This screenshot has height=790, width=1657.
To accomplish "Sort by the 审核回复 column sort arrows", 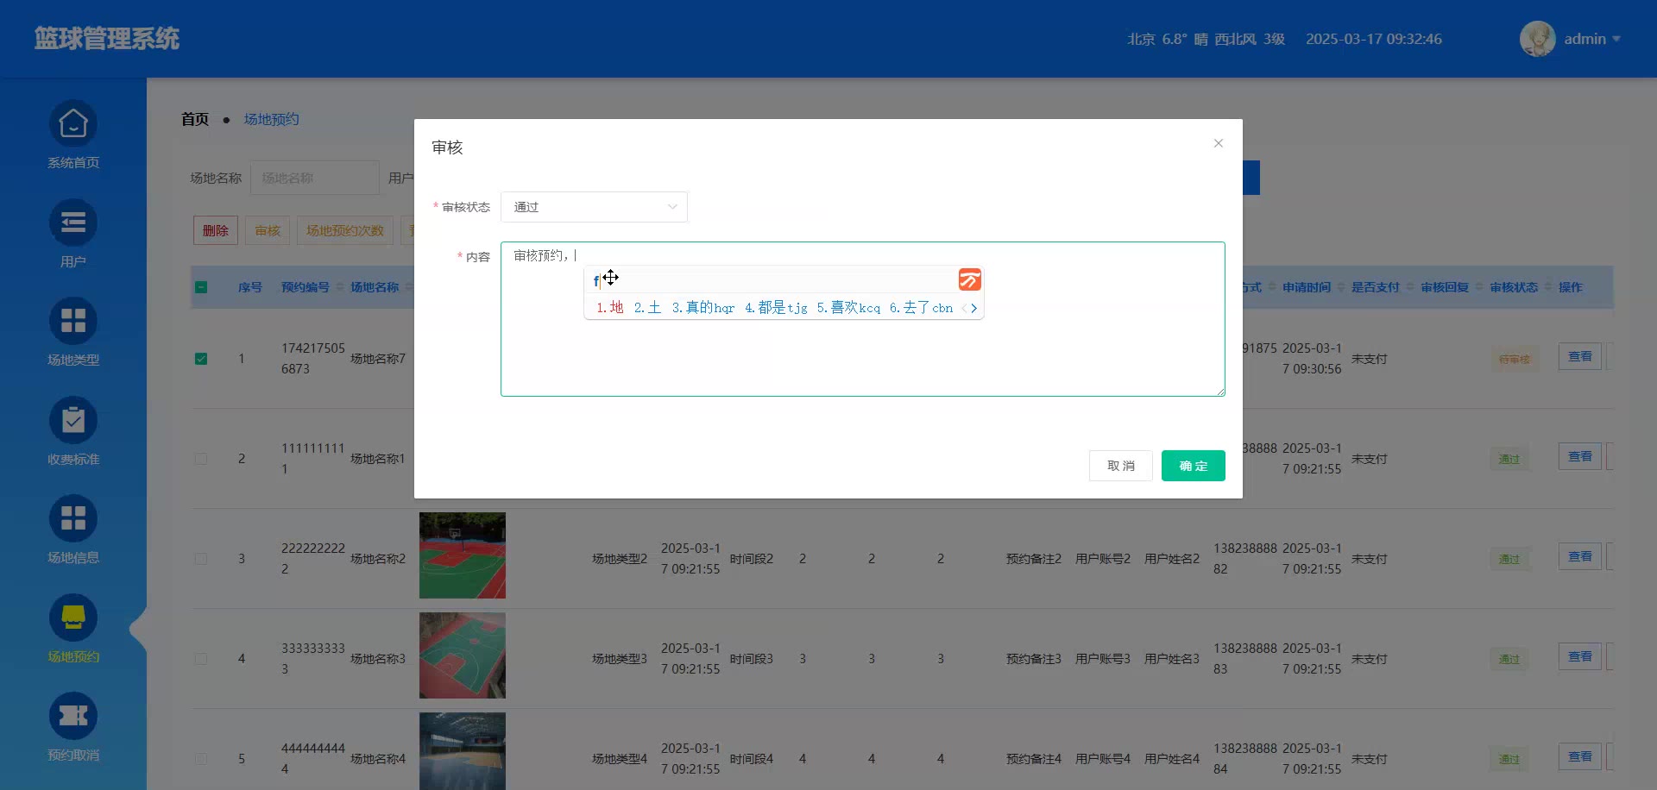I will click(x=1479, y=287).
